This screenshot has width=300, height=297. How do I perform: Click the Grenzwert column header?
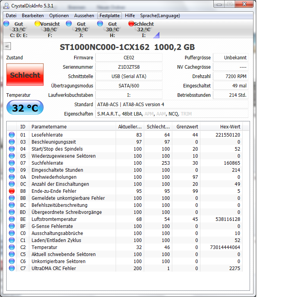pos(186,126)
